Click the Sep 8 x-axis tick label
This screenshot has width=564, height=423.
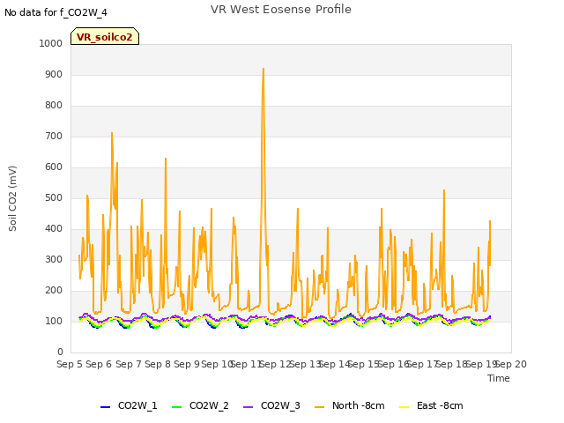(158, 364)
